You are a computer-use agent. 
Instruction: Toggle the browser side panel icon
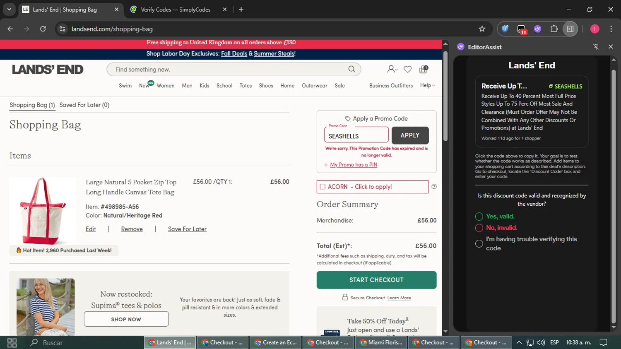(570, 29)
